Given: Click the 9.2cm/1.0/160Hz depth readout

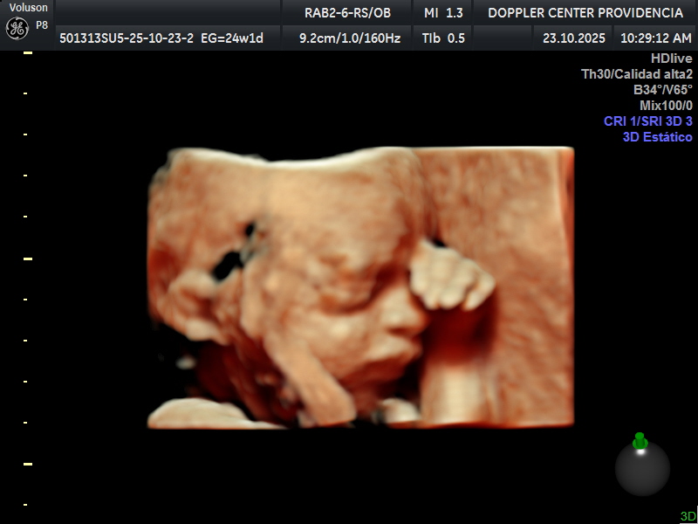Looking at the screenshot, I should 349,38.
